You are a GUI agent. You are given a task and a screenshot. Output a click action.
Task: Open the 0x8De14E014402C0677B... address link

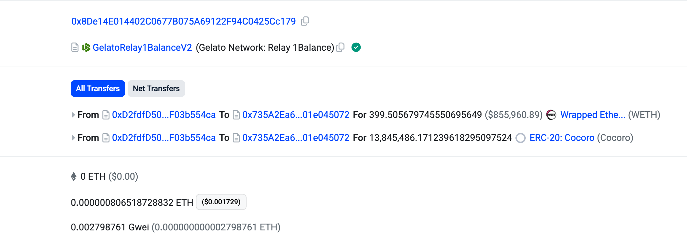pyautogui.click(x=183, y=21)
